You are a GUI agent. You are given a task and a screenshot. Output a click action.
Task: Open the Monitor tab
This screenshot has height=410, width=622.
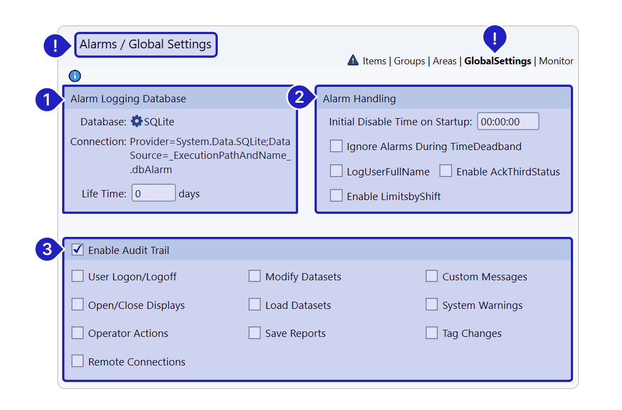pos(556,61)
